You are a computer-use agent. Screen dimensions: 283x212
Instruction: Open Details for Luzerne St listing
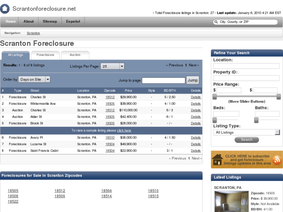pos(196,144)
